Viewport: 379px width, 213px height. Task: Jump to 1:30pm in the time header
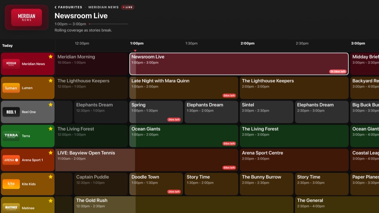pyautogui.click(x=191, y=43)
